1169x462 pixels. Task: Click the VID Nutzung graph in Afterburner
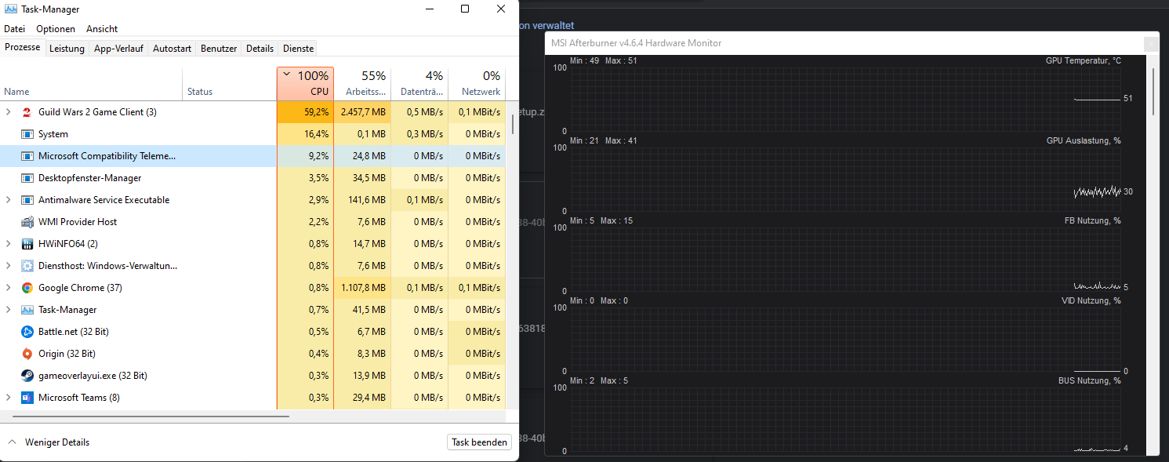click(845, 339)
